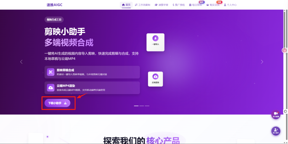The image size is (288, 144).
Task: Open the 云端MP4渲染 feature card title
Action: pos(66,86)
